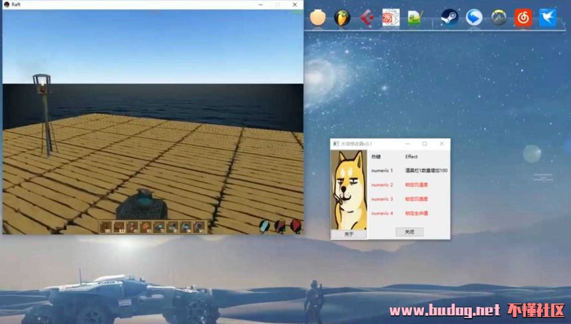Viewport: 571px width, 324px height.
Task: Click the 'numeric 1' hotkey label
Action: (382, 170)
